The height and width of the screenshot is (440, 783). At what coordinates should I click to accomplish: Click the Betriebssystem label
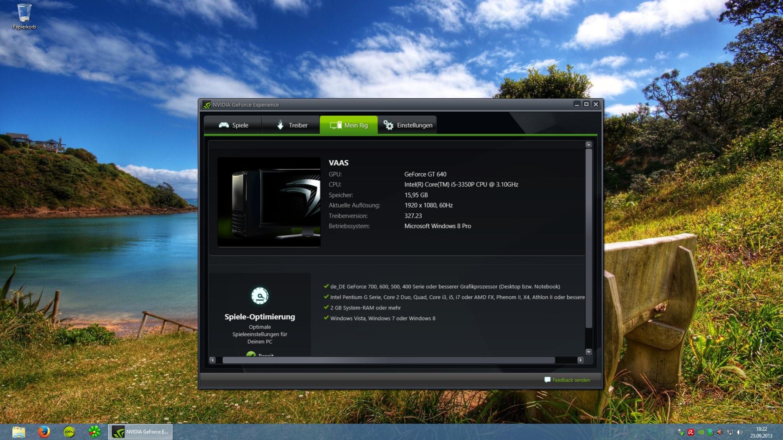[x=349, y=226]
